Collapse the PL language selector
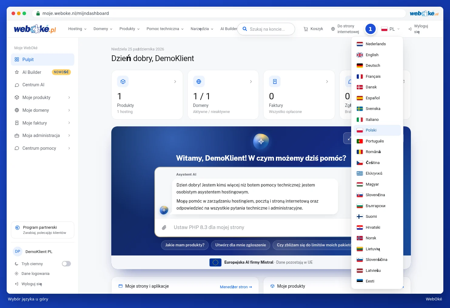 point(390,29)
